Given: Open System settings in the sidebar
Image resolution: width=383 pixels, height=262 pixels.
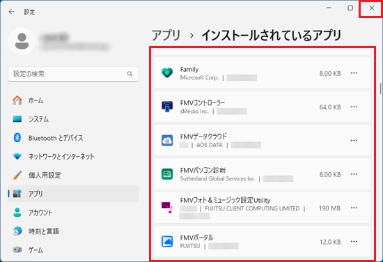Looking at the screenshot, I should point(73,119).
